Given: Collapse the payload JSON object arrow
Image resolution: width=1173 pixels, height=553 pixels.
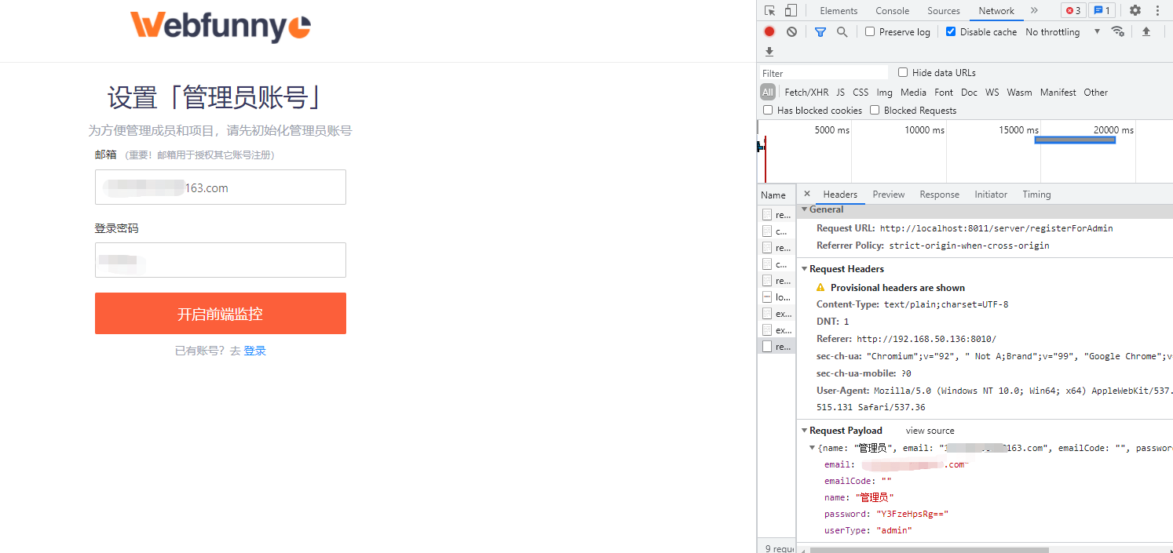Looking at the screenshot, I should tap(812, 448).
